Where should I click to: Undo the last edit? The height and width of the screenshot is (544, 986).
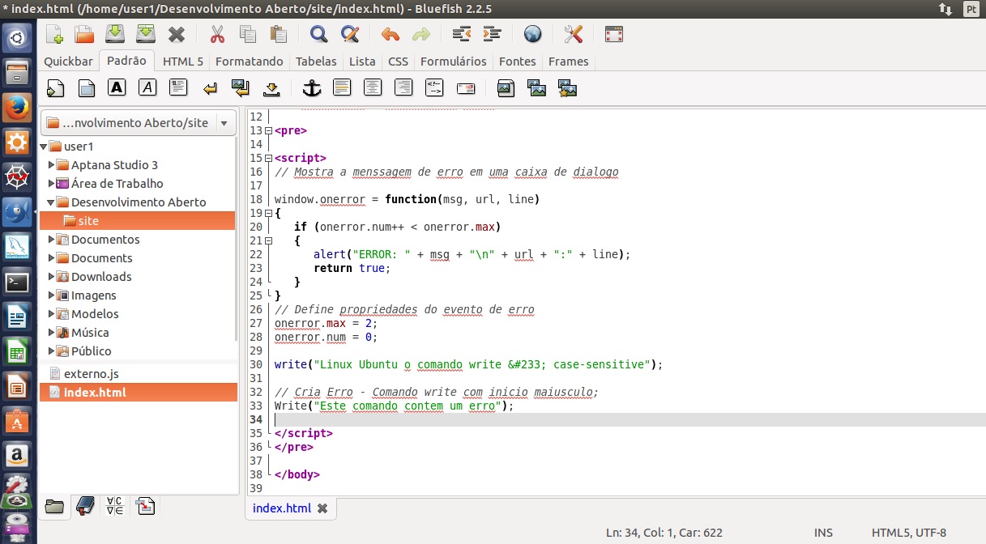pyautogui.click(x=391, y=34)
